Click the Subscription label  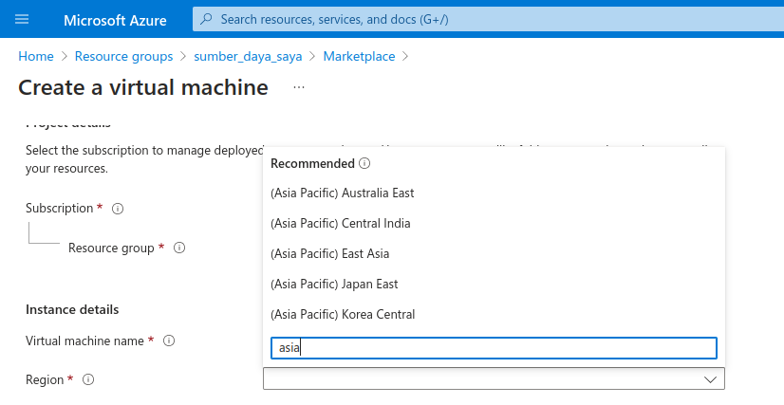(x=59, y=209)
